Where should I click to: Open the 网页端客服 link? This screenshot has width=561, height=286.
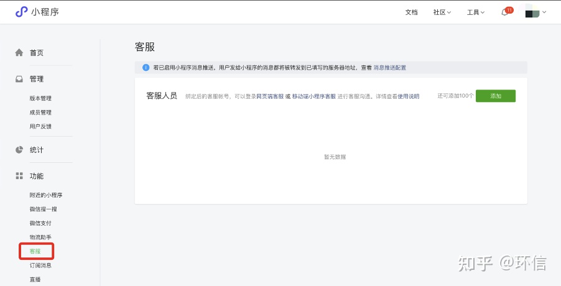coord(270,96)
